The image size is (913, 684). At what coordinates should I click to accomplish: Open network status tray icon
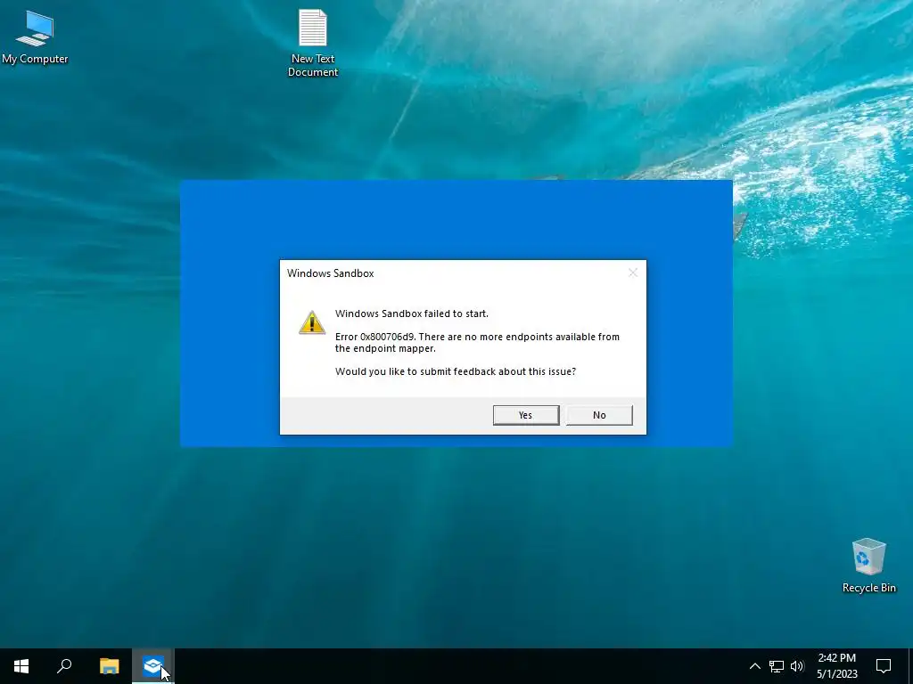777,666
